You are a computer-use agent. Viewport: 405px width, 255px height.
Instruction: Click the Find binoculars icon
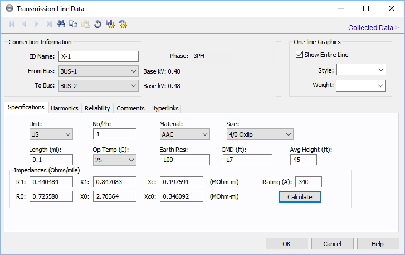pos(61,24)
